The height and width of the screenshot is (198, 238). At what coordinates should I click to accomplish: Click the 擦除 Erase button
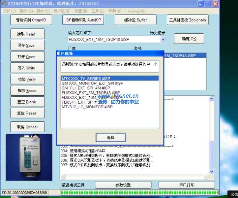click(27, 90)
